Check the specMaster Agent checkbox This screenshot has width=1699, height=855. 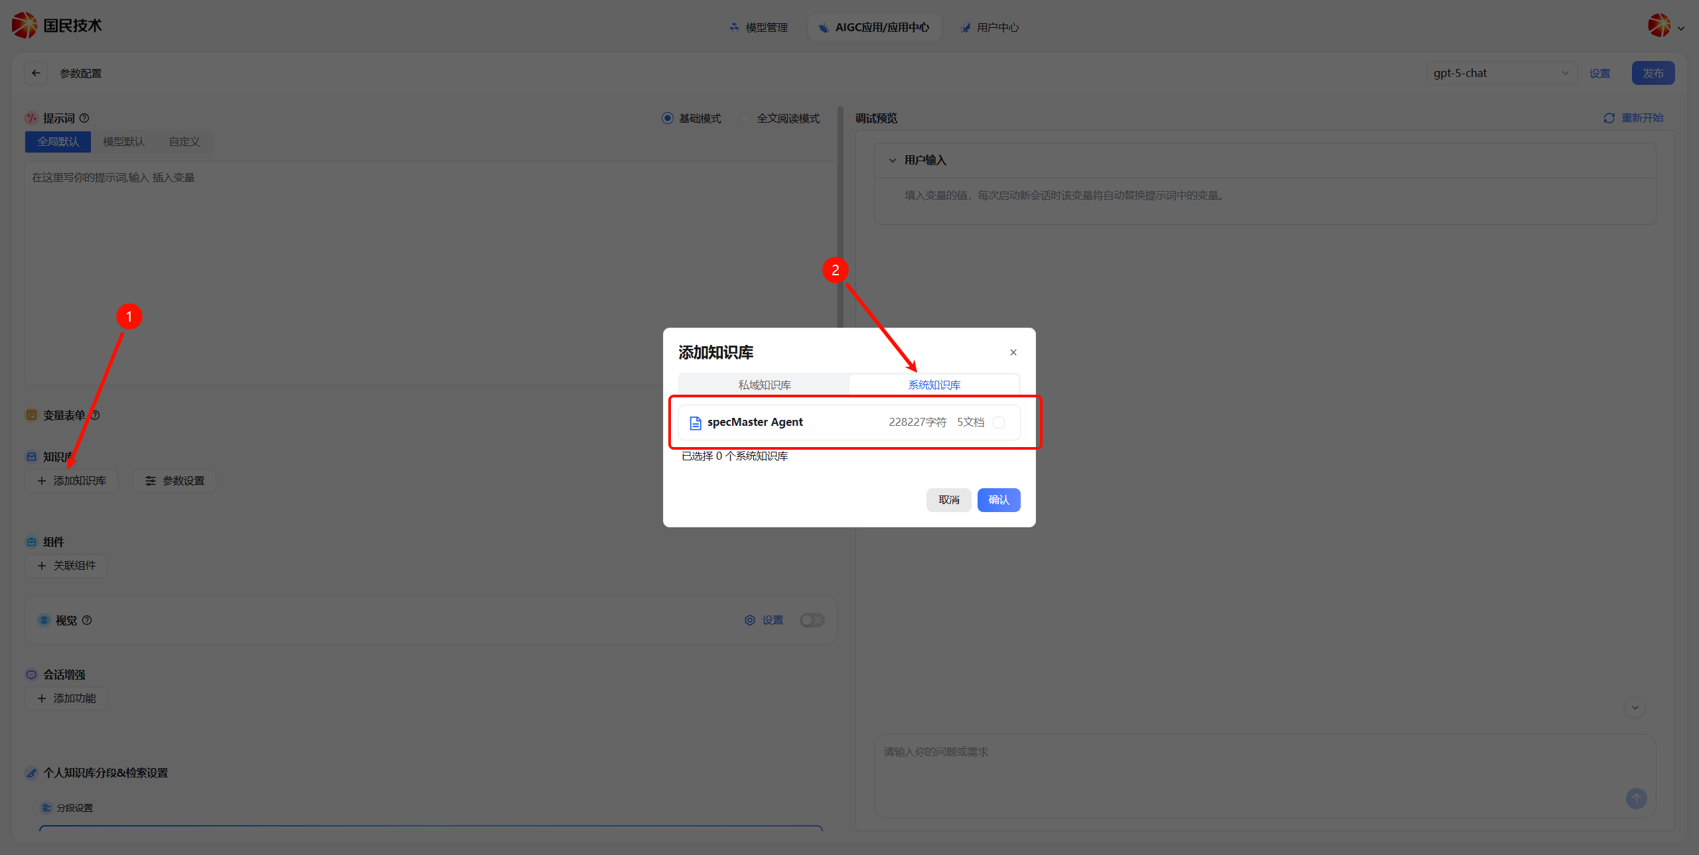coord(999,423)
